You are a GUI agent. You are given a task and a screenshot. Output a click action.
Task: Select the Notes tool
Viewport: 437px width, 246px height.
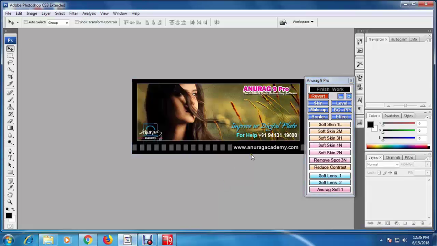[10, 181]
